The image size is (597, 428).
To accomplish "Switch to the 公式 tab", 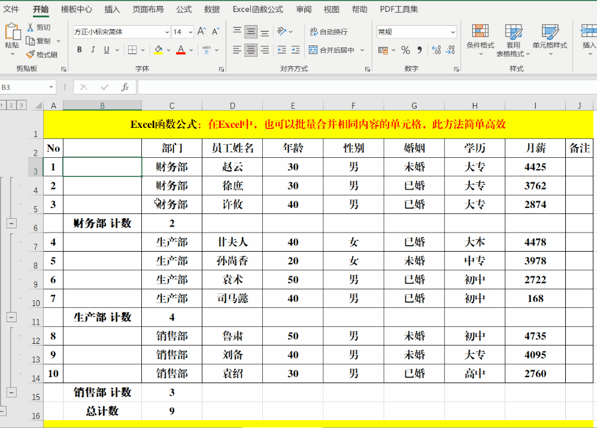I will (184, 9).
